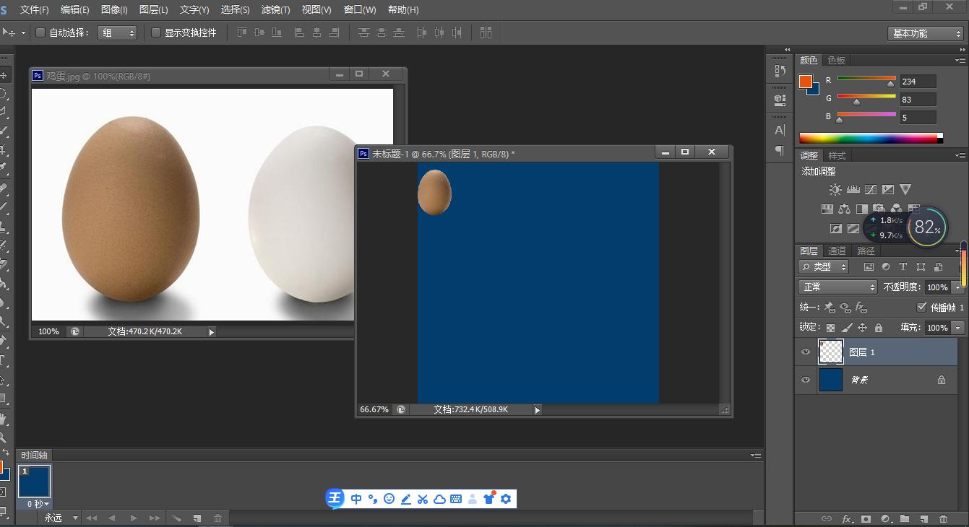The image size is (969, 527).
Task: Filter layers by shape layers
Action: click(x=921, y=266)
